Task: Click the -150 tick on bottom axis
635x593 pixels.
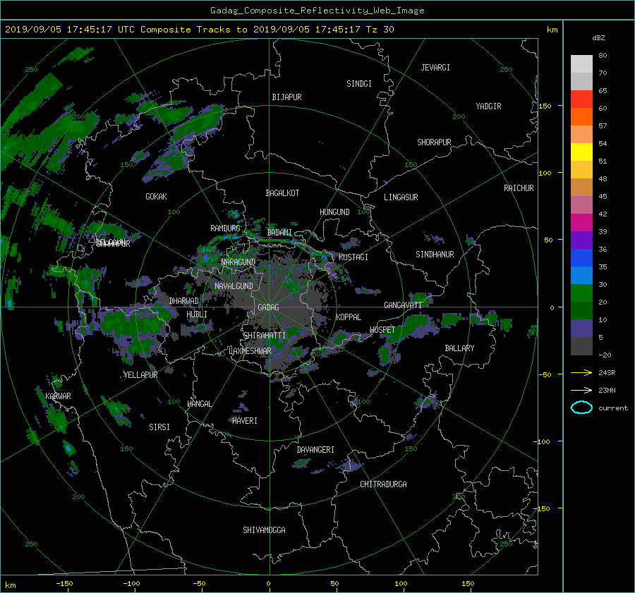Action: [x=64, y=584]
